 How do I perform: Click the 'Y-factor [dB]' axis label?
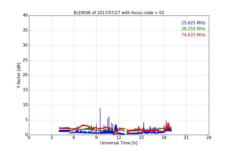click(x=19, y=75)
